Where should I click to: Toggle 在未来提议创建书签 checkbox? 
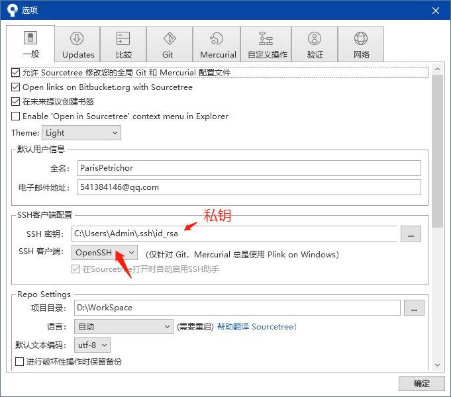15,101
